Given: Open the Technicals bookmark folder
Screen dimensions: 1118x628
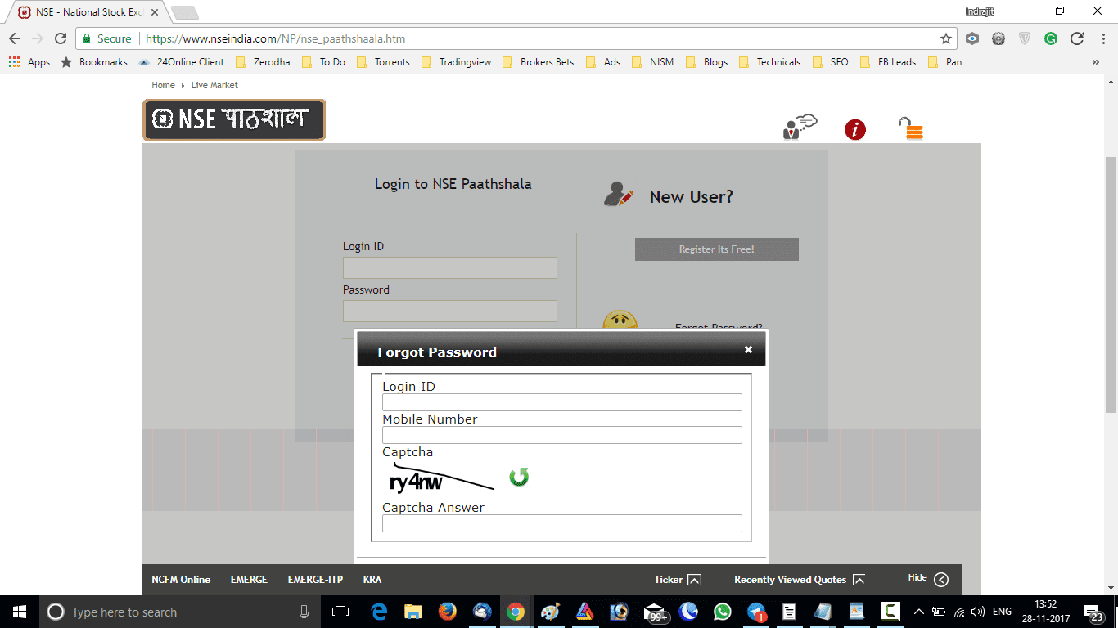Looking at the screenshot, I should [770, 62].
